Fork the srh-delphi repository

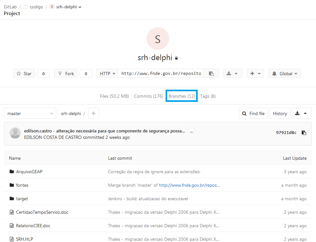click(x=66, y=74)
